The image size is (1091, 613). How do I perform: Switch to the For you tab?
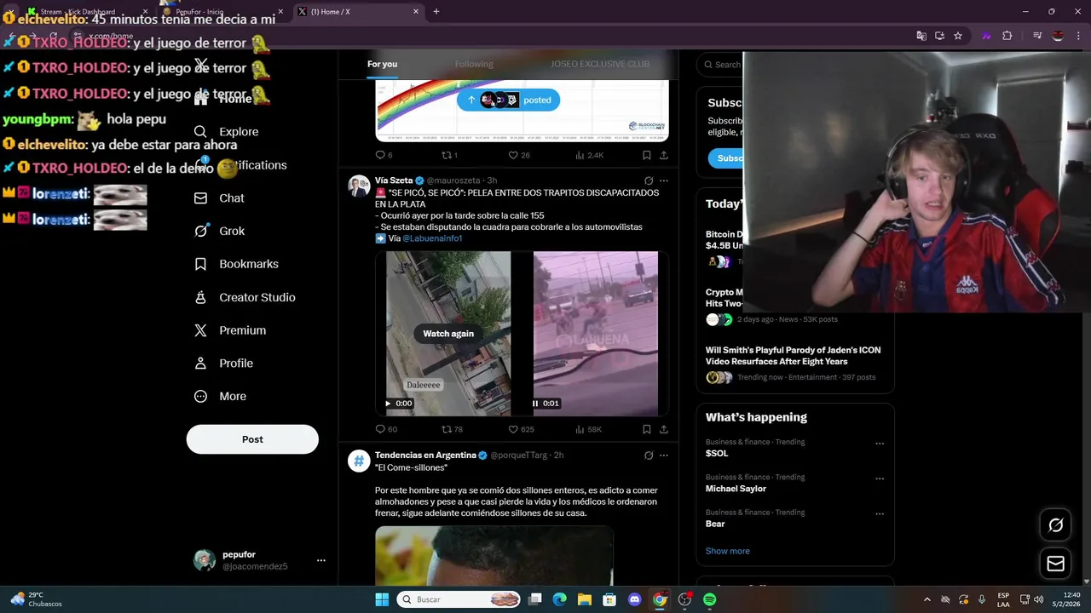[382, 64]
